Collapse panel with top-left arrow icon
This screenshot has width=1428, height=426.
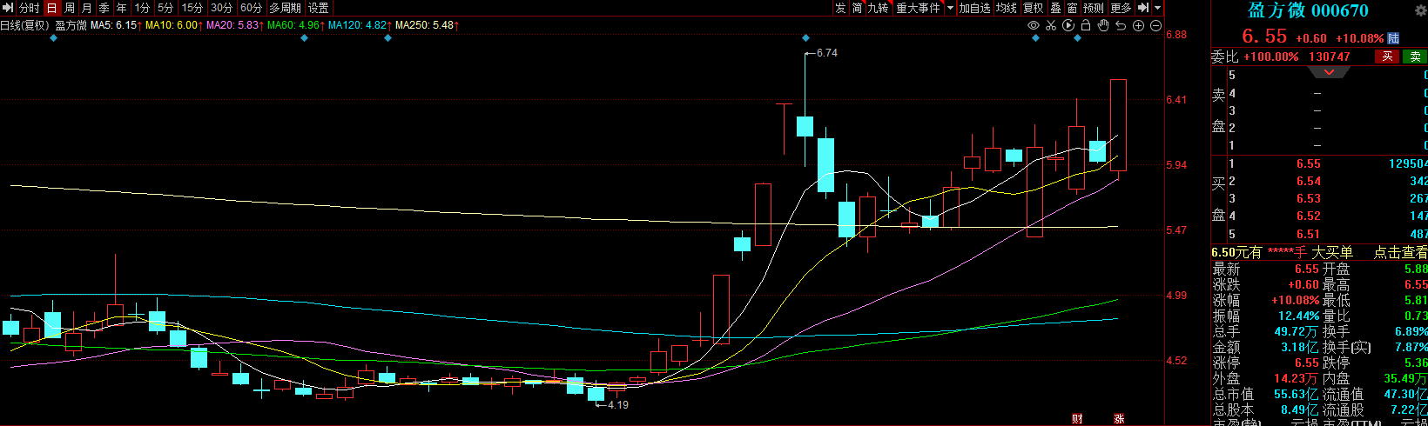pos(8,8)
